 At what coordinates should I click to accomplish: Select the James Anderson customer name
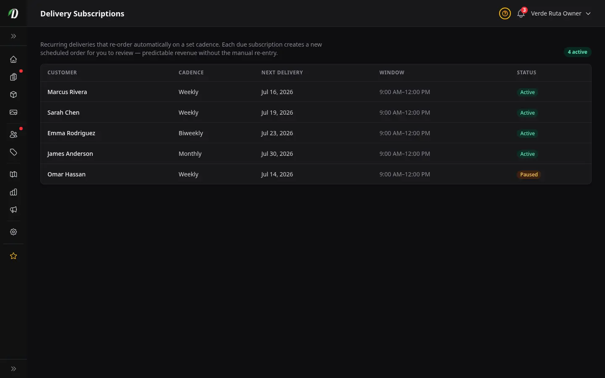(70, 154)
